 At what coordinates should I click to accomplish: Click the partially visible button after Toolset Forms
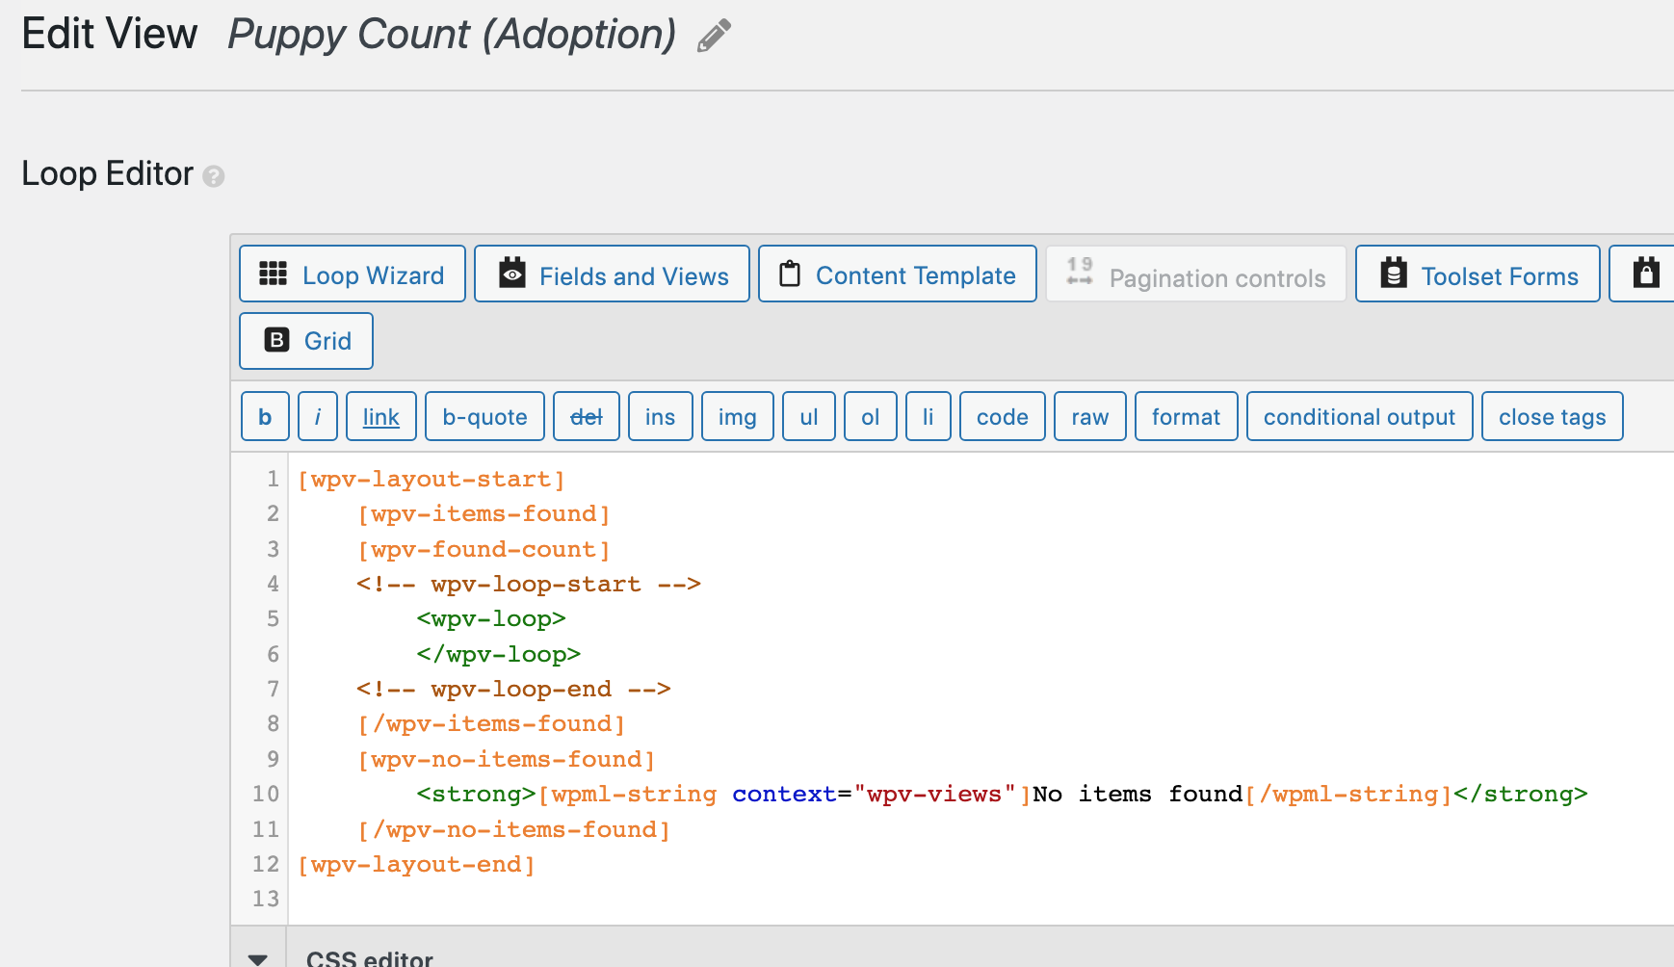(x=1643, y=274)
